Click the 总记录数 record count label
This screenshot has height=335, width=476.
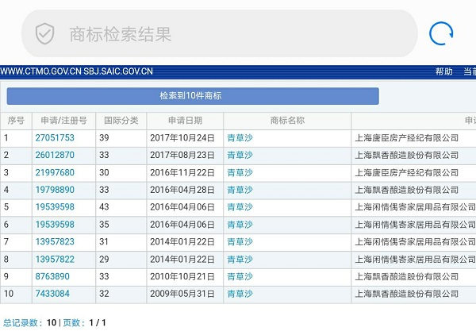point(23,322)
